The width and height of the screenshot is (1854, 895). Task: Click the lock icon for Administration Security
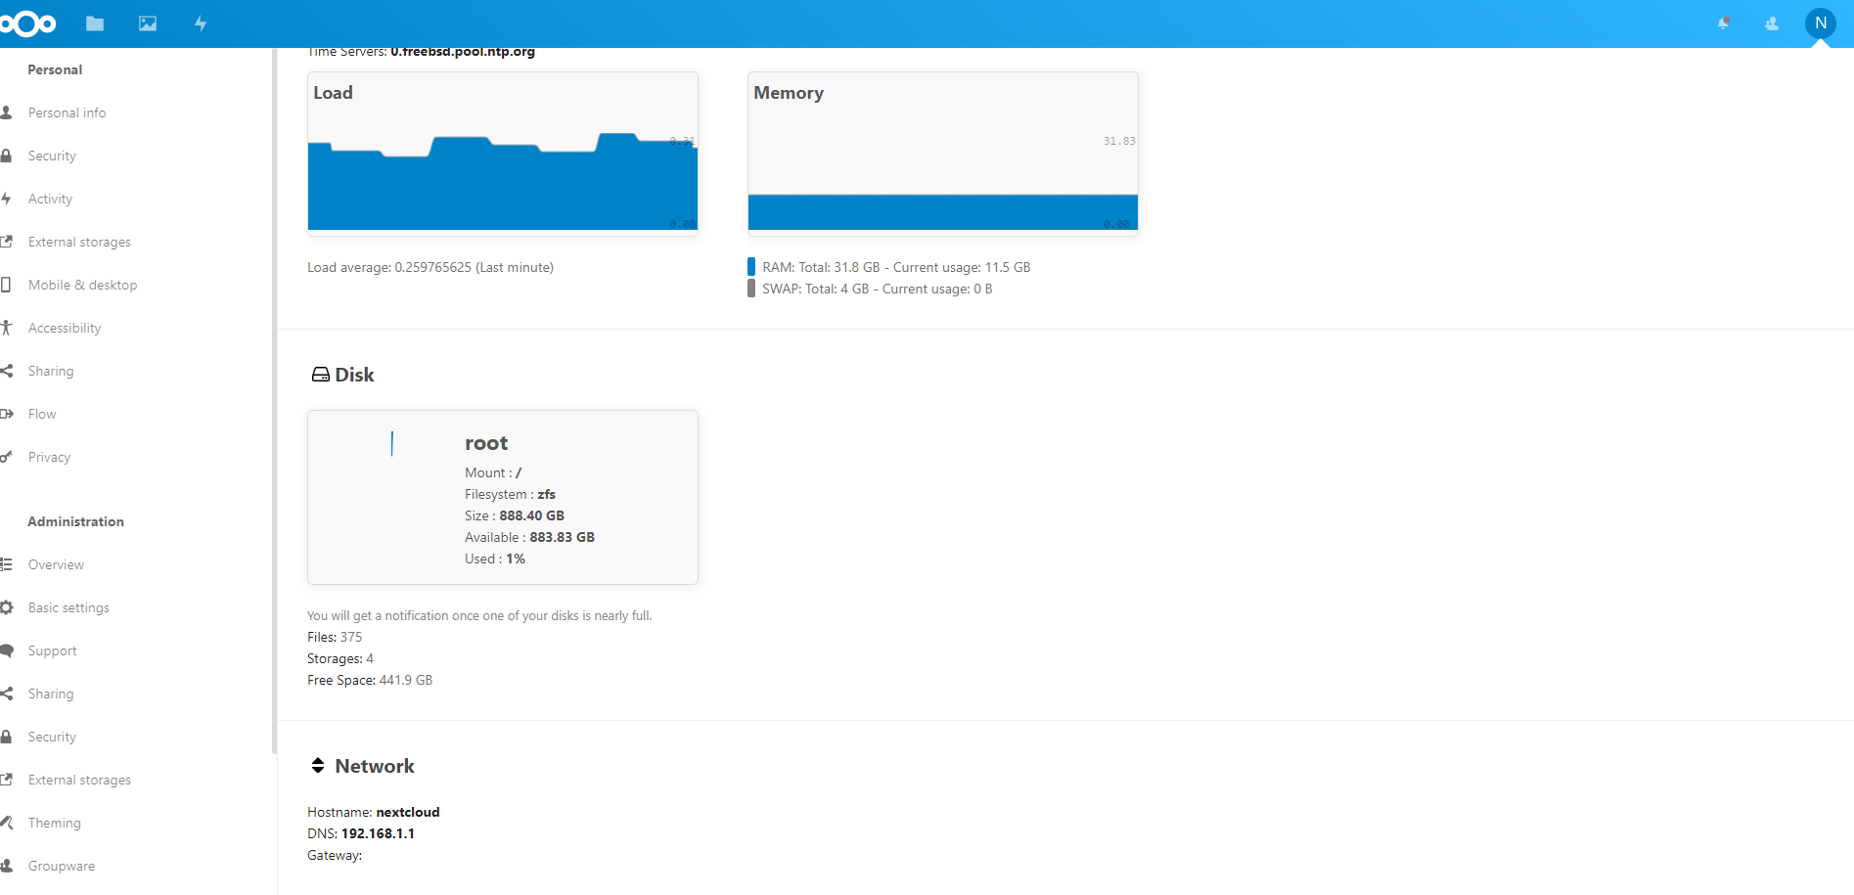(6, 737)
